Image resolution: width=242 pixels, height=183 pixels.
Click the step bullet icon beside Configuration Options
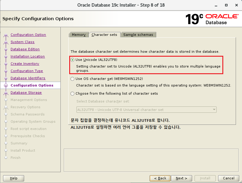point(6,85)
